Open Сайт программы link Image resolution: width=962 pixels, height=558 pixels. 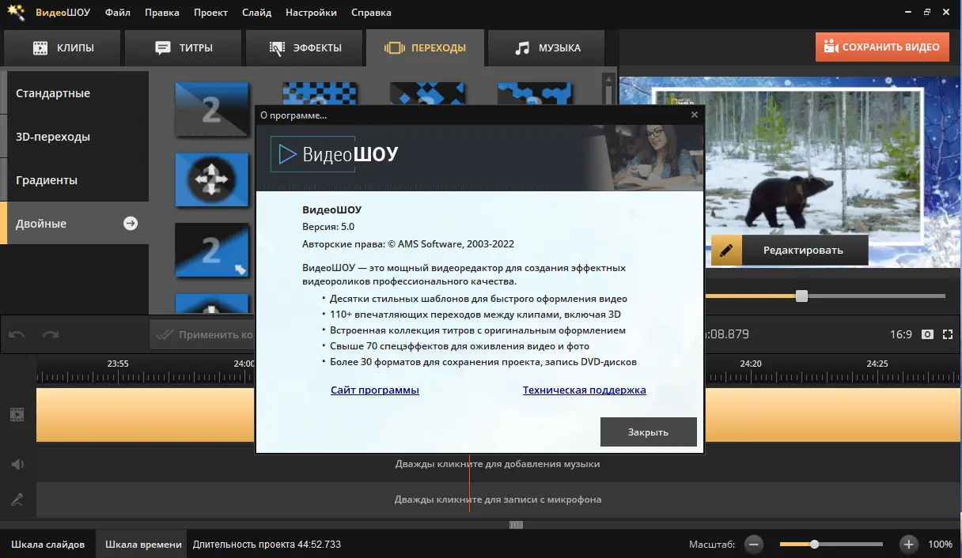point(375,390)
